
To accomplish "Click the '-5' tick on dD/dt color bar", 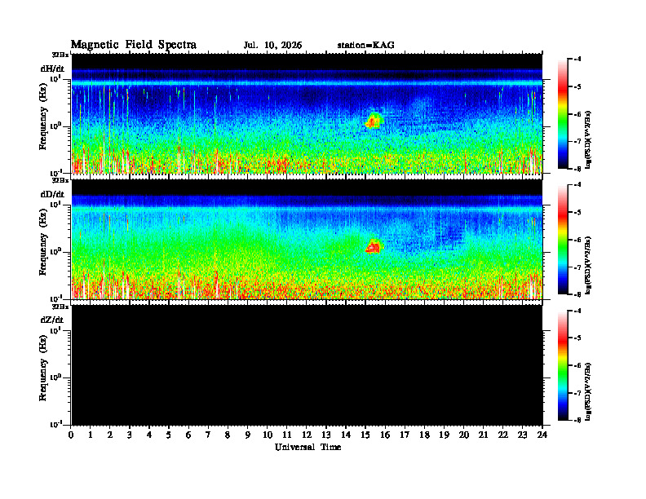I will (x=577, y=213).
